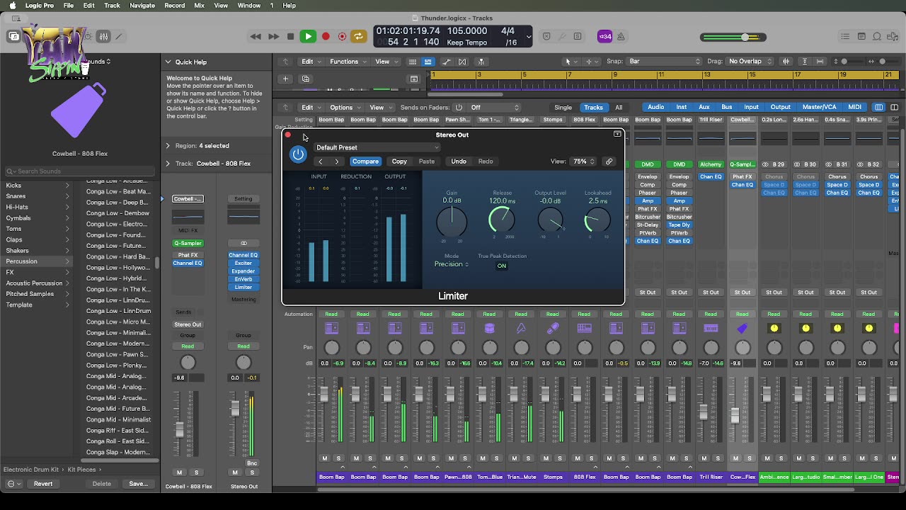Click the Rewind button in transport

pyautogui.click(x=256, y=37)
